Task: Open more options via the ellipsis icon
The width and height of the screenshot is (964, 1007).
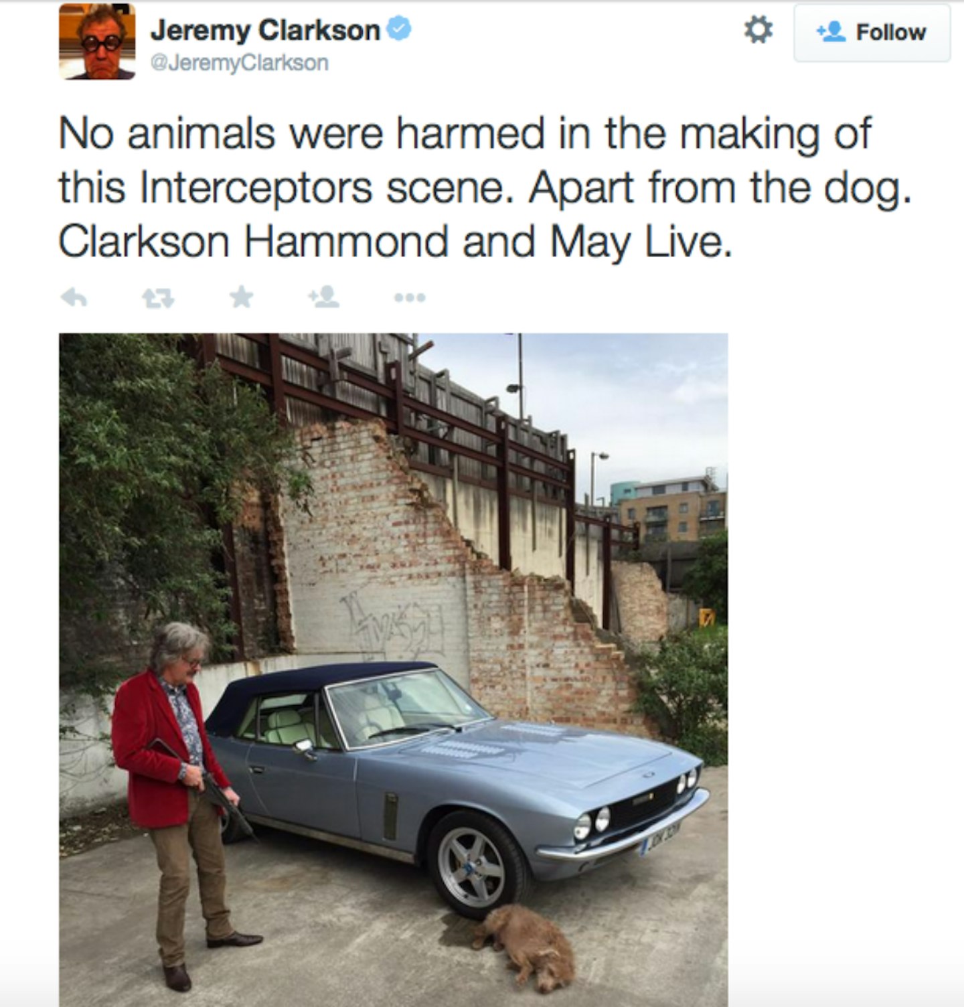Action: click(x=409, y=297)
